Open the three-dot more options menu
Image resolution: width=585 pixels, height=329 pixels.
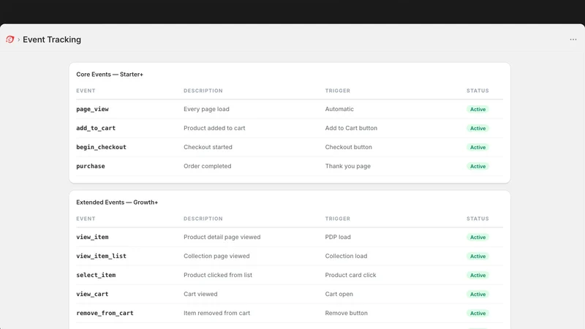coord(573,39)
